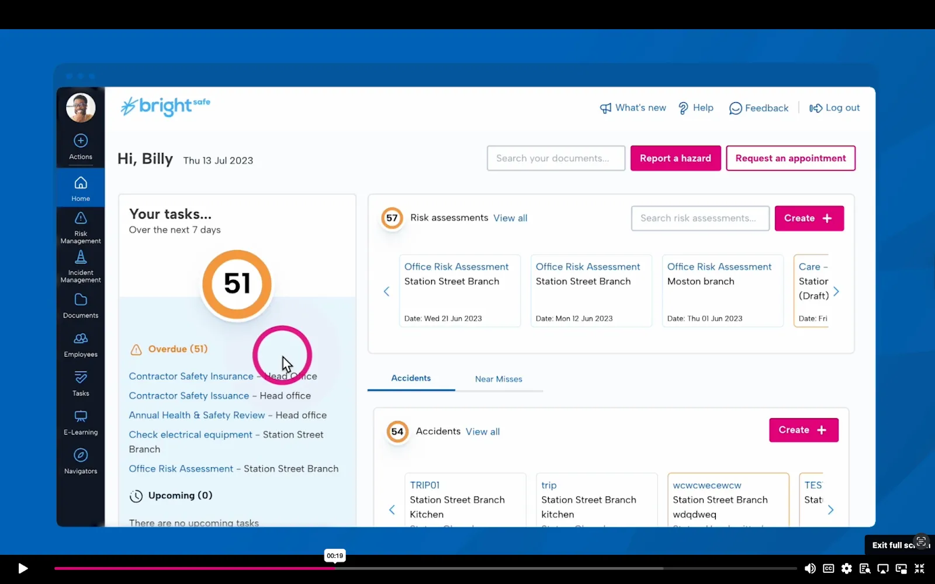Image resolution: width=935 pixels, height=584 pixels.
Task: Open the Care draft risk assessment card
Action: pyautogui.click(x=811, y=291)
